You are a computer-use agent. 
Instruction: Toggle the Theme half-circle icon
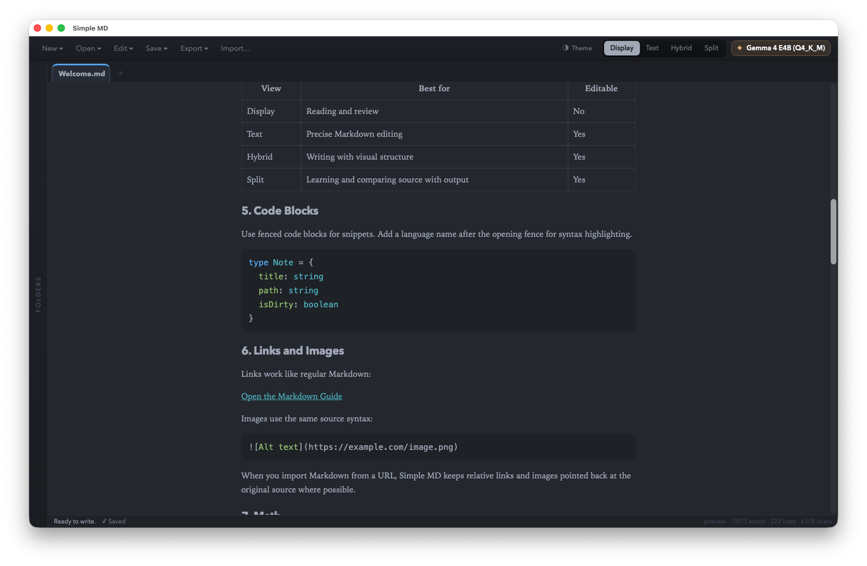click(565, 48)
